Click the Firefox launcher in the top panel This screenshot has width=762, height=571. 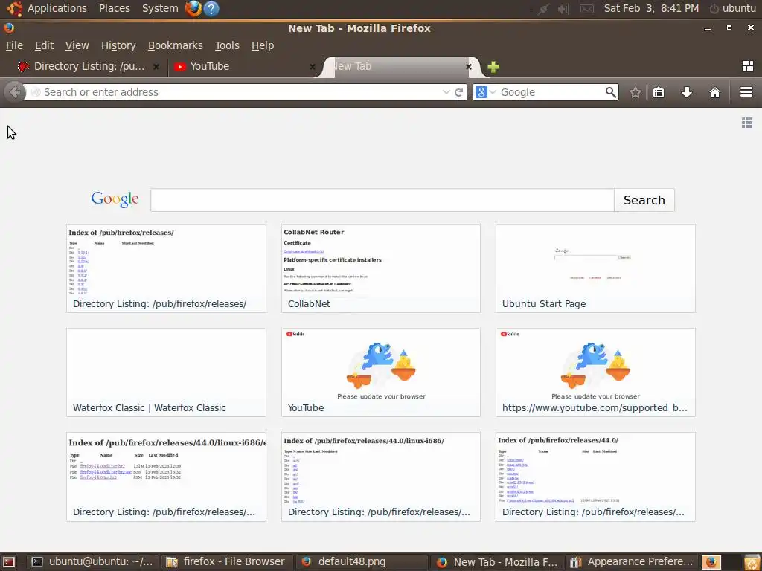pos(193,8)
